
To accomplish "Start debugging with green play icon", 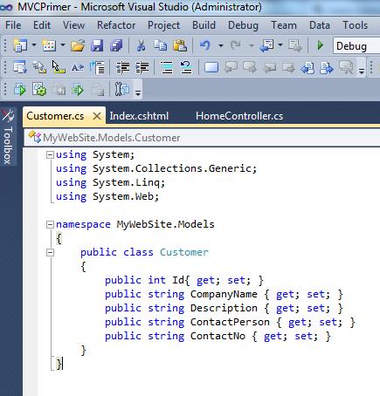I will pos(321,45).
